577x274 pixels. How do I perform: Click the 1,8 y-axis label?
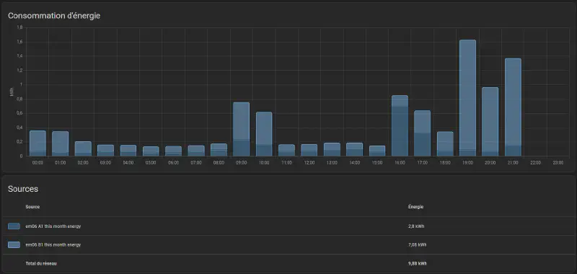coord(20,27)
